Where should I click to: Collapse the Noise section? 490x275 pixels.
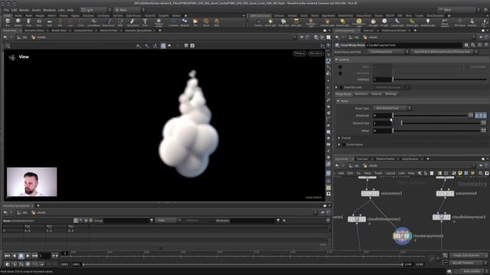coord(338,101)
